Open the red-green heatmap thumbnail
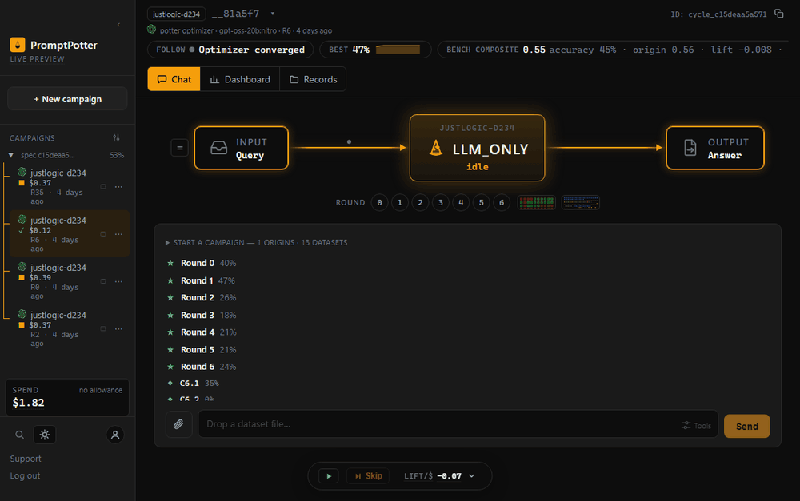 (537, 202)
